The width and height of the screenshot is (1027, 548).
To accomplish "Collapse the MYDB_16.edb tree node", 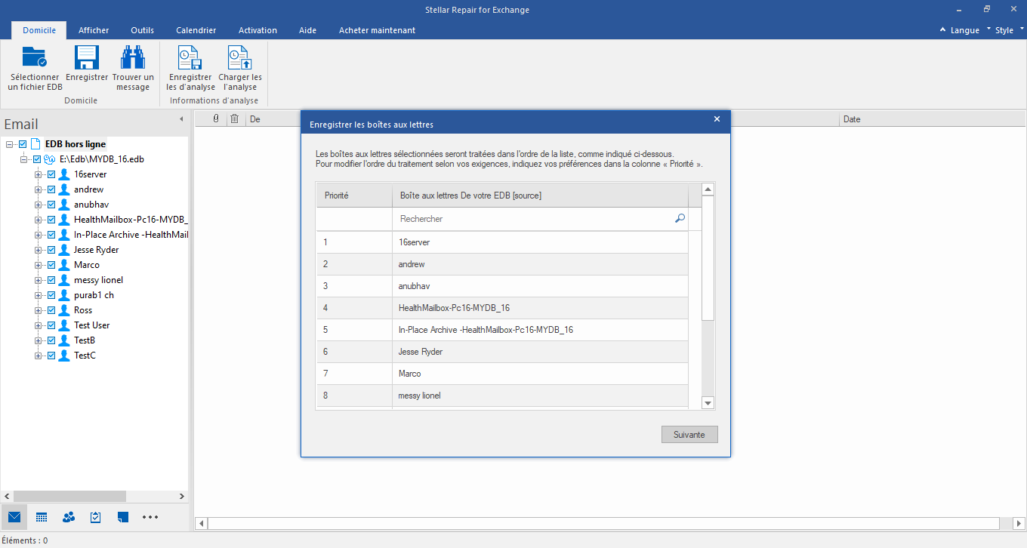I will point(23,159).
